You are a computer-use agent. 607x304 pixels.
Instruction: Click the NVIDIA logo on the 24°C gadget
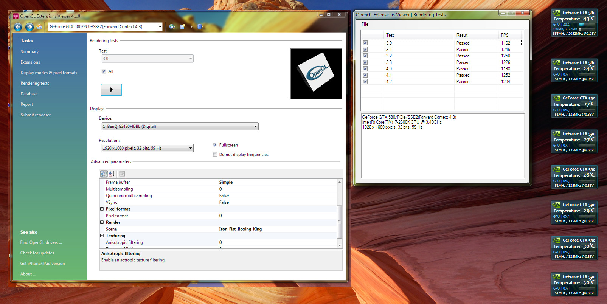556,62
